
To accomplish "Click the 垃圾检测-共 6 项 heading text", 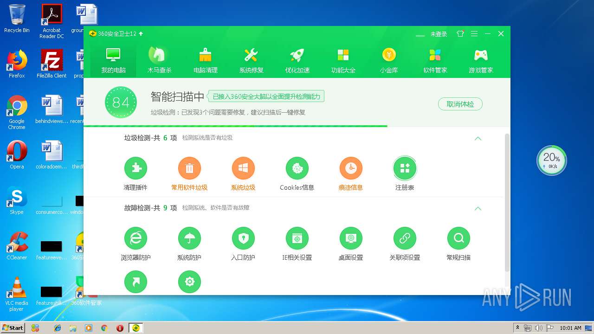I will 150,138.
